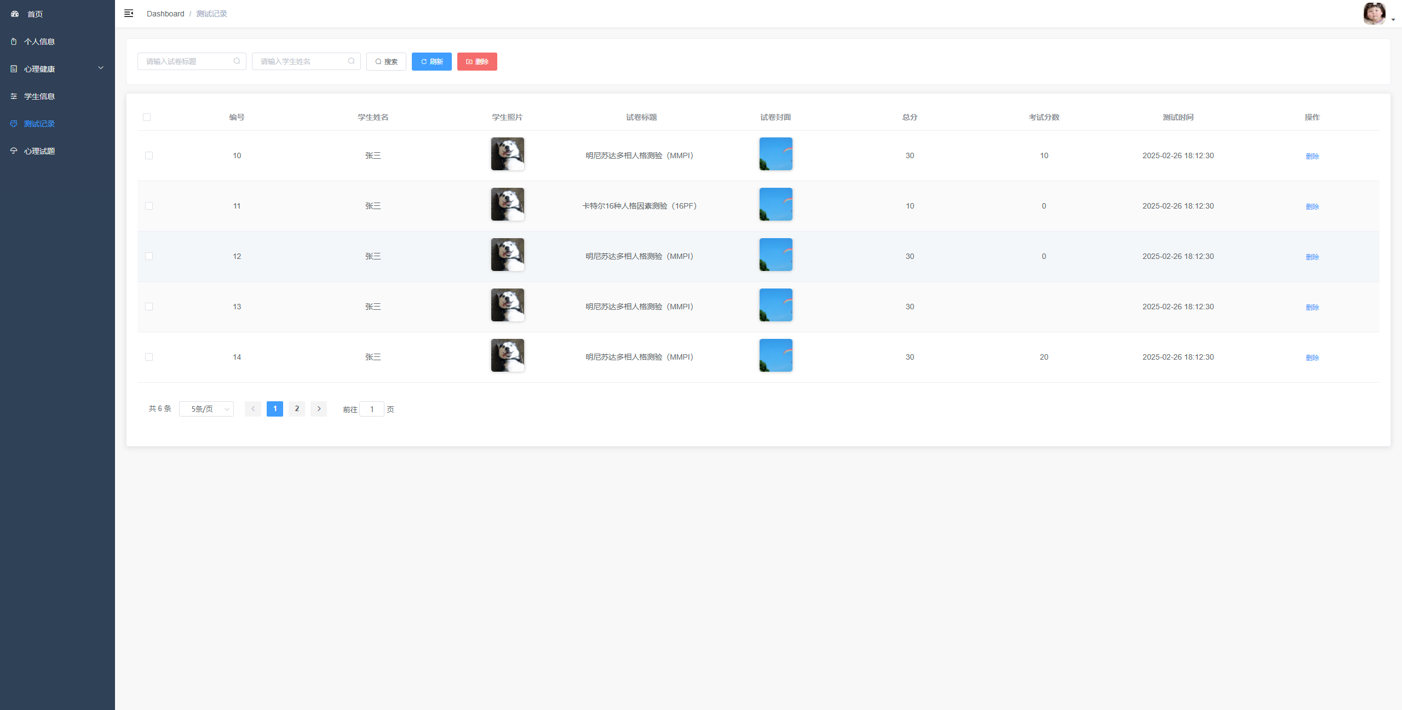Open the user avatar in top right
Image resolution: width=1402 pixels, height=710 pixels.
coord(1374,14)
